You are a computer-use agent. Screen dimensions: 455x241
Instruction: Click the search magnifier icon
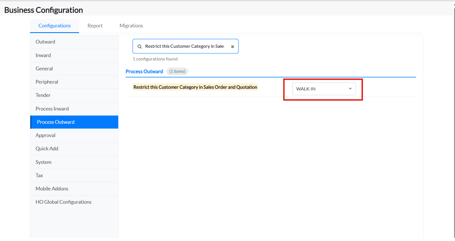[x=140, y=47]
